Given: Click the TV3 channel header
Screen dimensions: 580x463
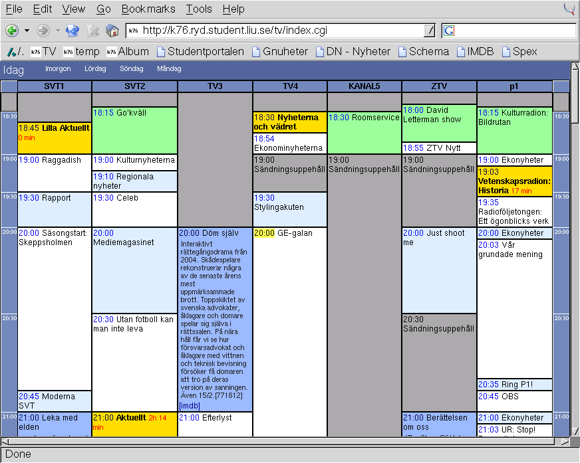Looking at the screenshot, I should pos(216,86).
